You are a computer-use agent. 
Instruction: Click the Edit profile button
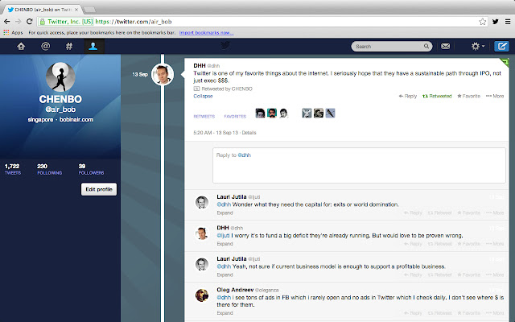pos(100,189)
